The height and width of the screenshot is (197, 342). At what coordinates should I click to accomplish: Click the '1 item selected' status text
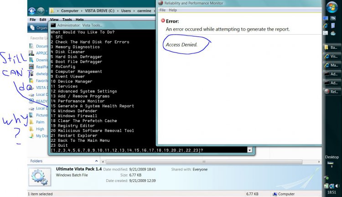click(40, 194)
